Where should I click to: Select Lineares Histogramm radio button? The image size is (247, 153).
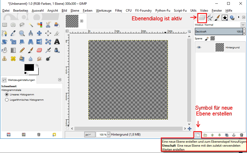(x=7, y=95)
